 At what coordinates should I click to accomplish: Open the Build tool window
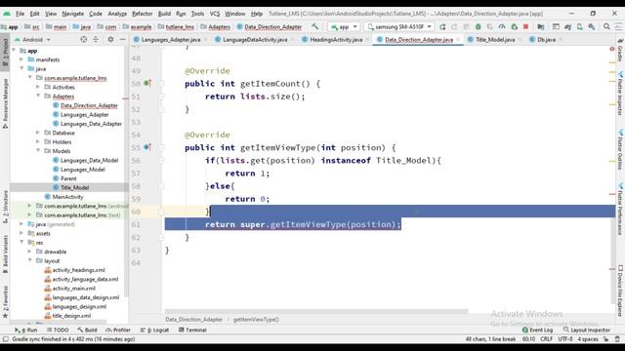[x=87, y=330]
